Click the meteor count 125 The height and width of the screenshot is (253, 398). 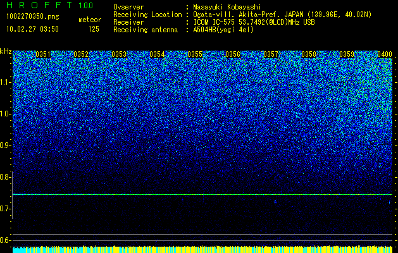94,29
